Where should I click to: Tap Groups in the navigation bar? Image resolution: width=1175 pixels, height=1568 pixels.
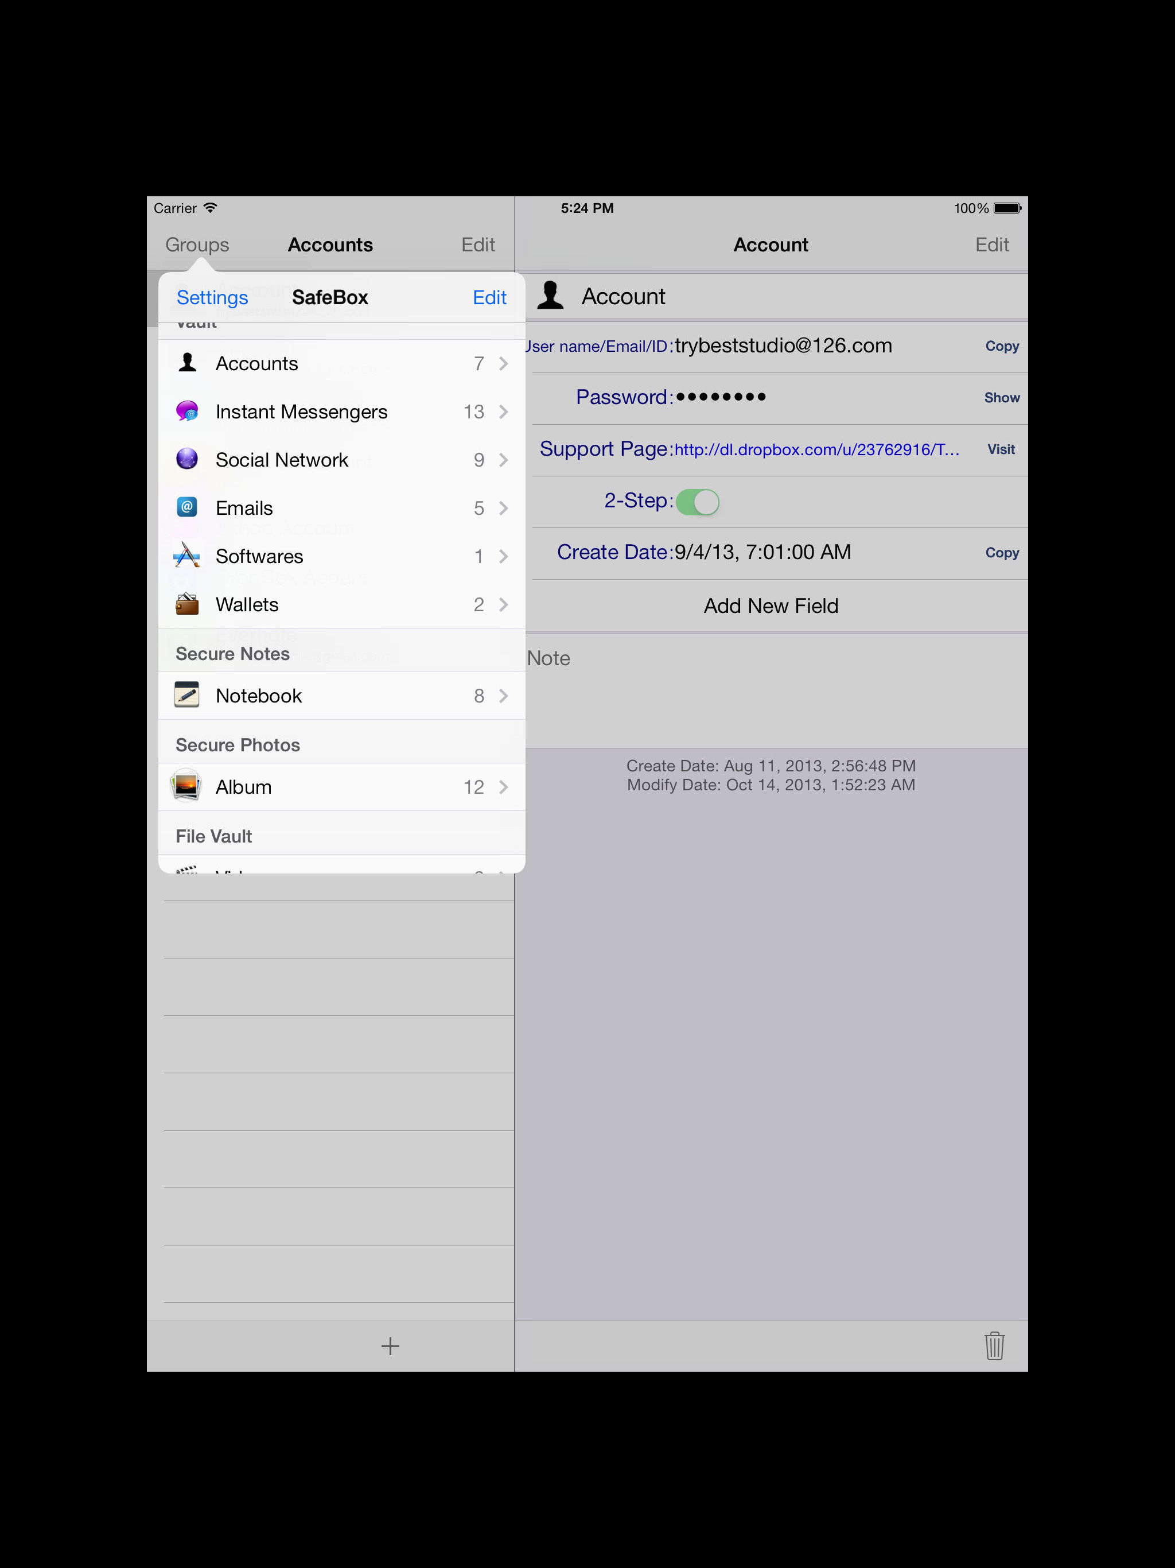click(x=197, y=244)
